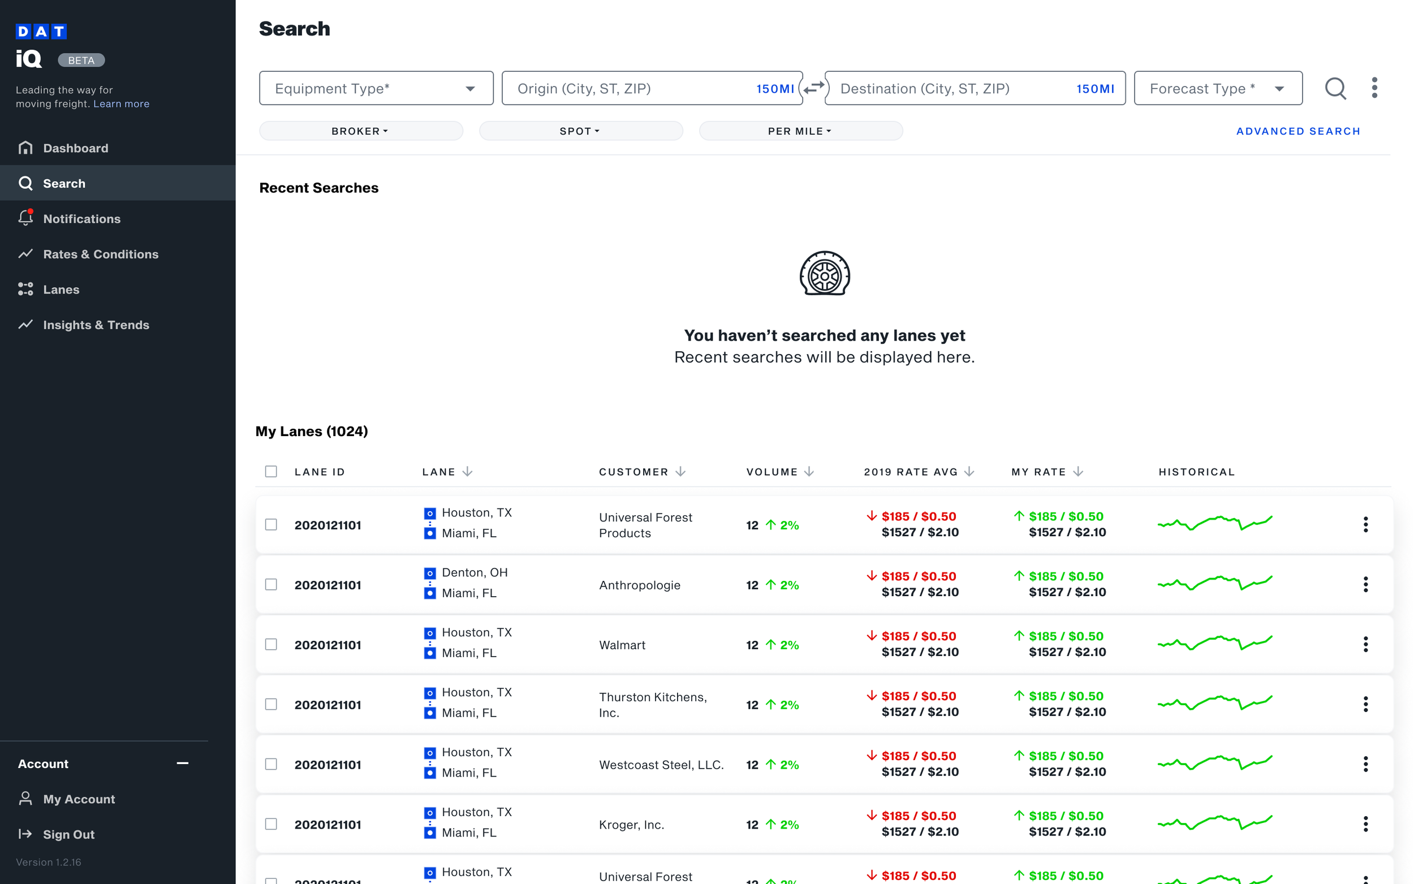The height and width of the screenshot is (884, 1414).
Task: Click the ADVANCED SEARCH link
Action: pos(1297,131)
